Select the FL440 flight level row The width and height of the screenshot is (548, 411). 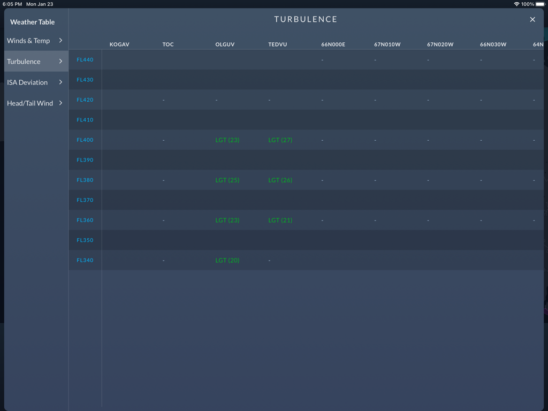tap(85, 59)
